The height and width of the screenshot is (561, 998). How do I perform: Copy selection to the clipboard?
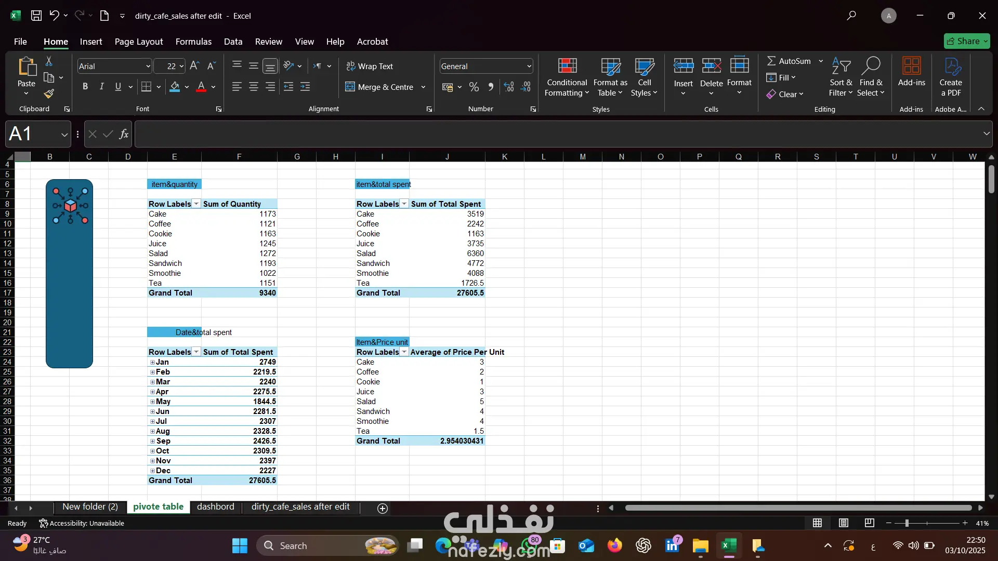[x=49, y=77]
